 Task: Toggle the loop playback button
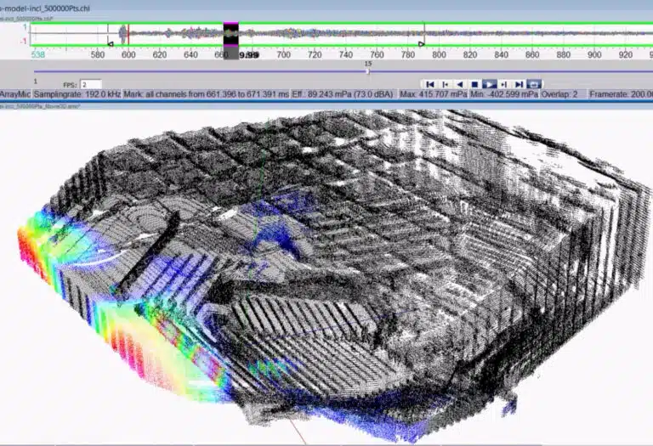534,84
